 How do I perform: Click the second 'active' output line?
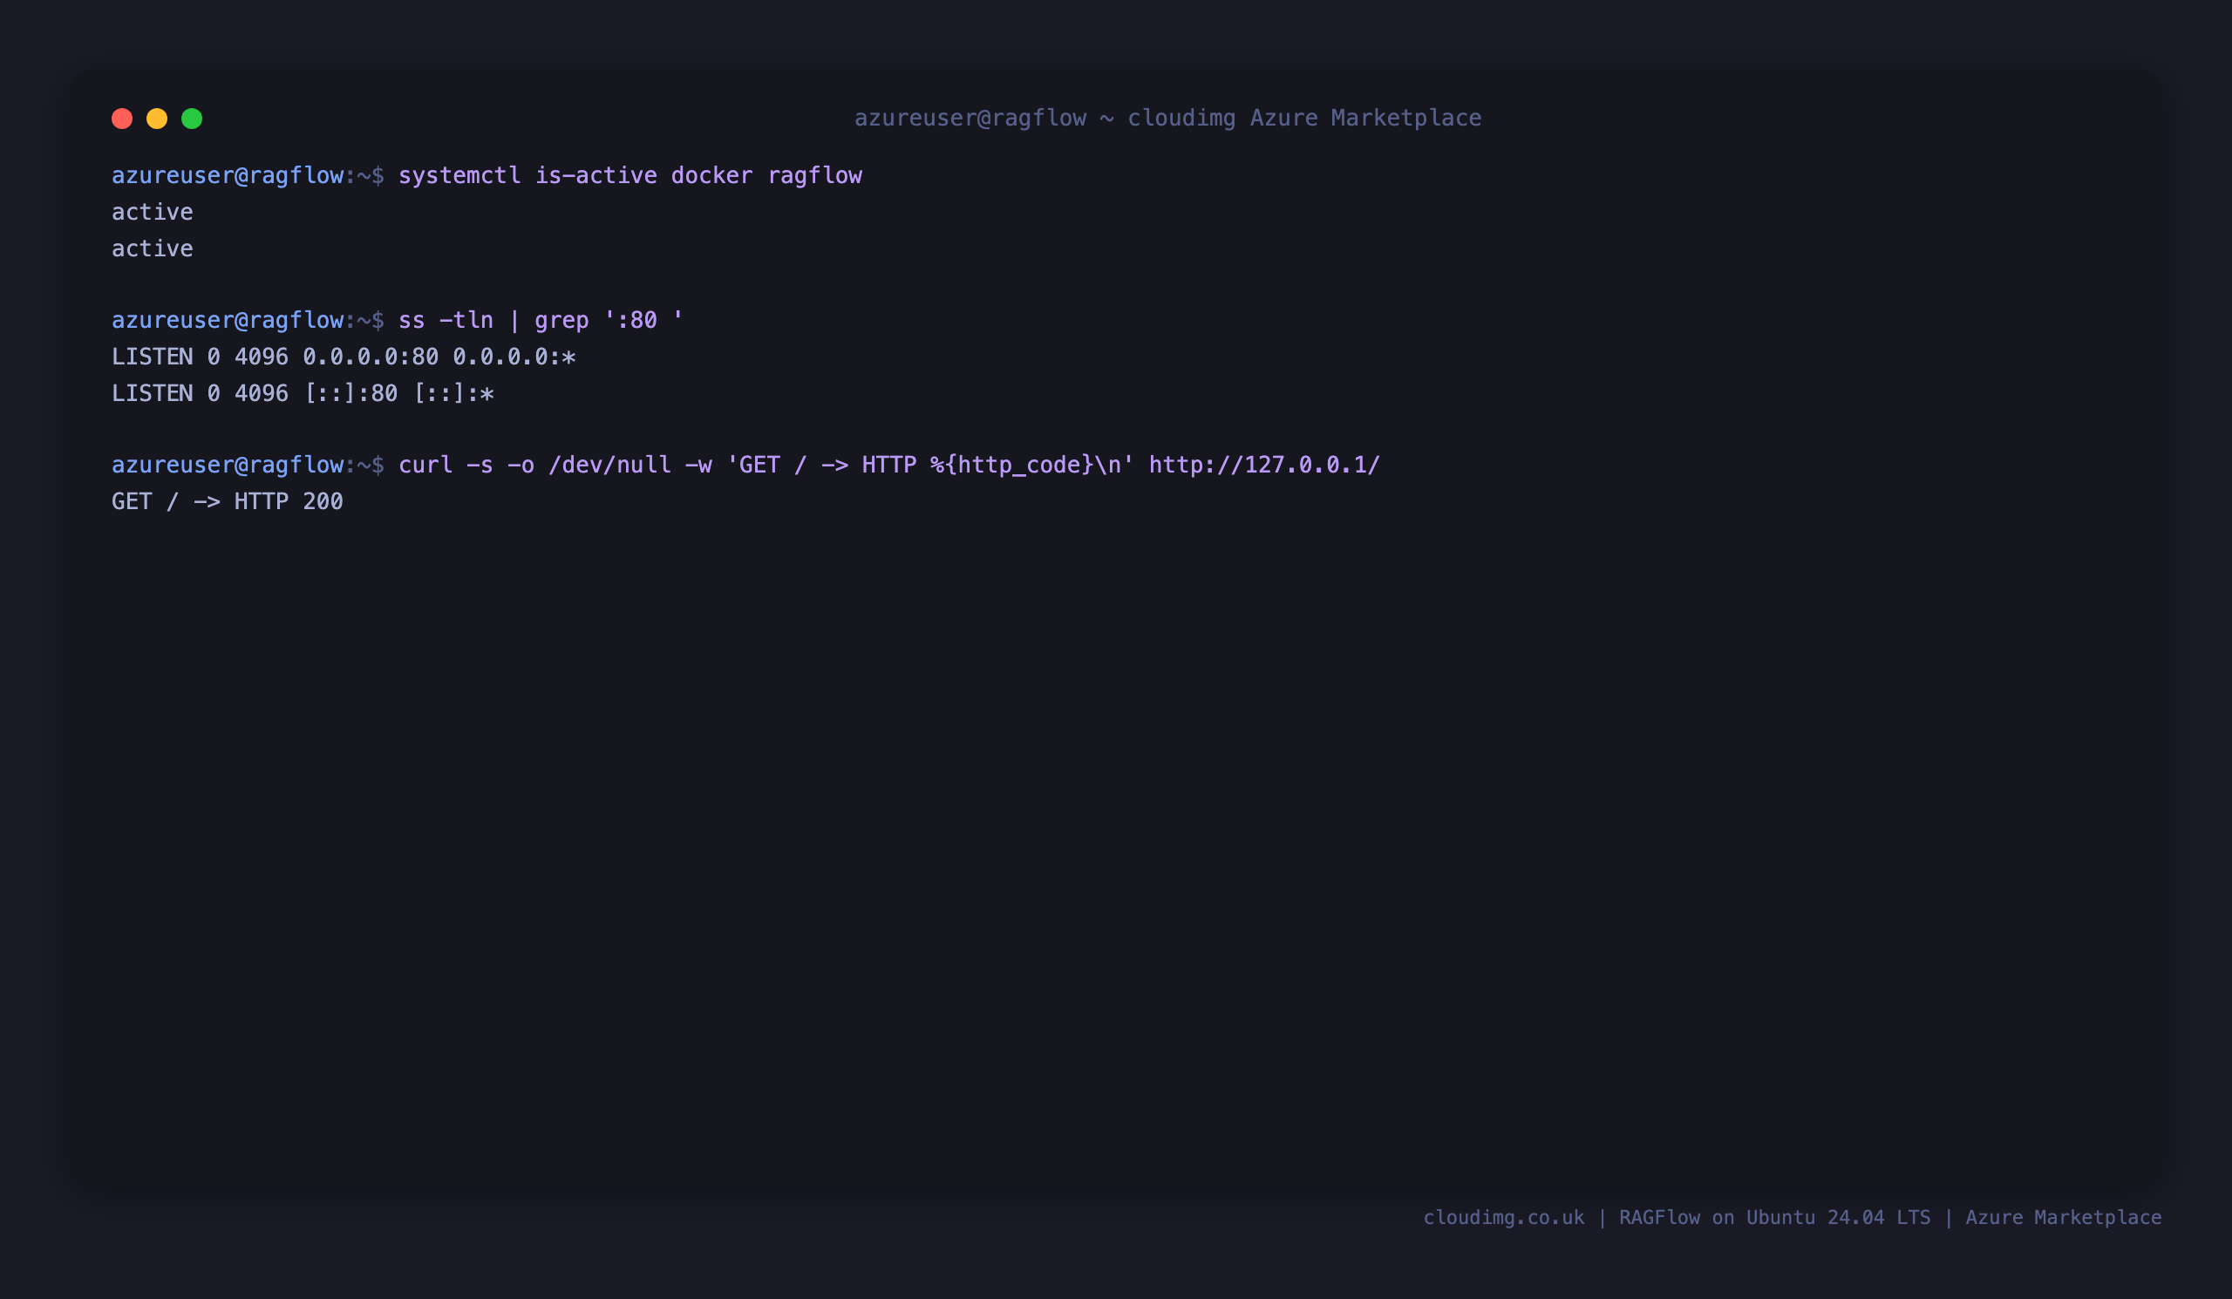point(153,248)
